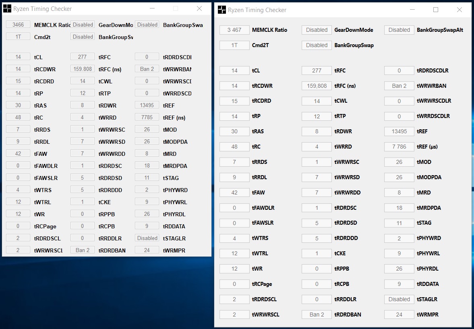Viewport: 474px width, 329px height.
Task: Click the tMRDPDA value 18 in left window
Action: (x=147, y=166)
